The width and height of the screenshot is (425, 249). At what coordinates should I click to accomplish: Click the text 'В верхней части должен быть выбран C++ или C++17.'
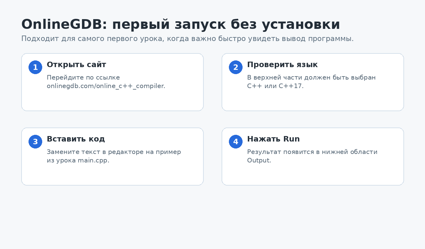point(311,82)
